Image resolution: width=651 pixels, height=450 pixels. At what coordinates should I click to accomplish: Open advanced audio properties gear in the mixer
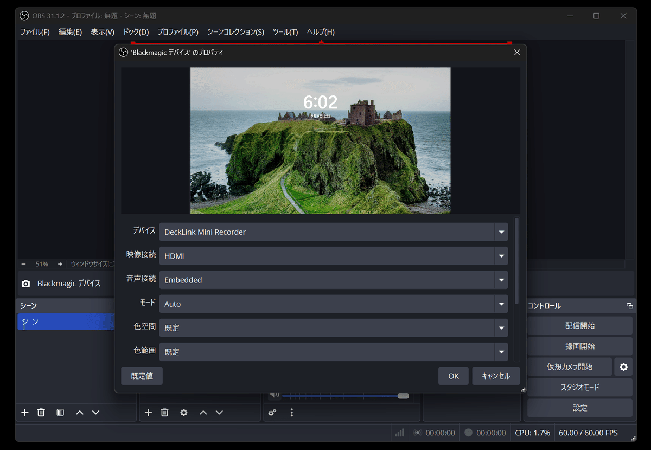pyautogui.click(x=272, y=412)
